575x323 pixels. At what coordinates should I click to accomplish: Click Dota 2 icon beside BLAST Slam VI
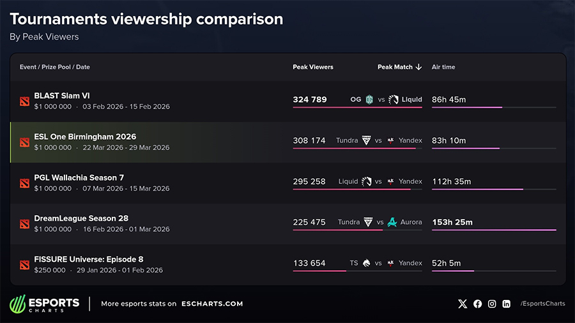pos(24,101)
